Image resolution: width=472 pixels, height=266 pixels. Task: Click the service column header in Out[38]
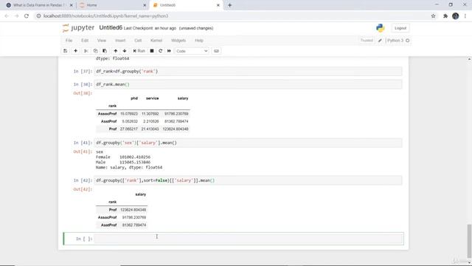point(153,98)
